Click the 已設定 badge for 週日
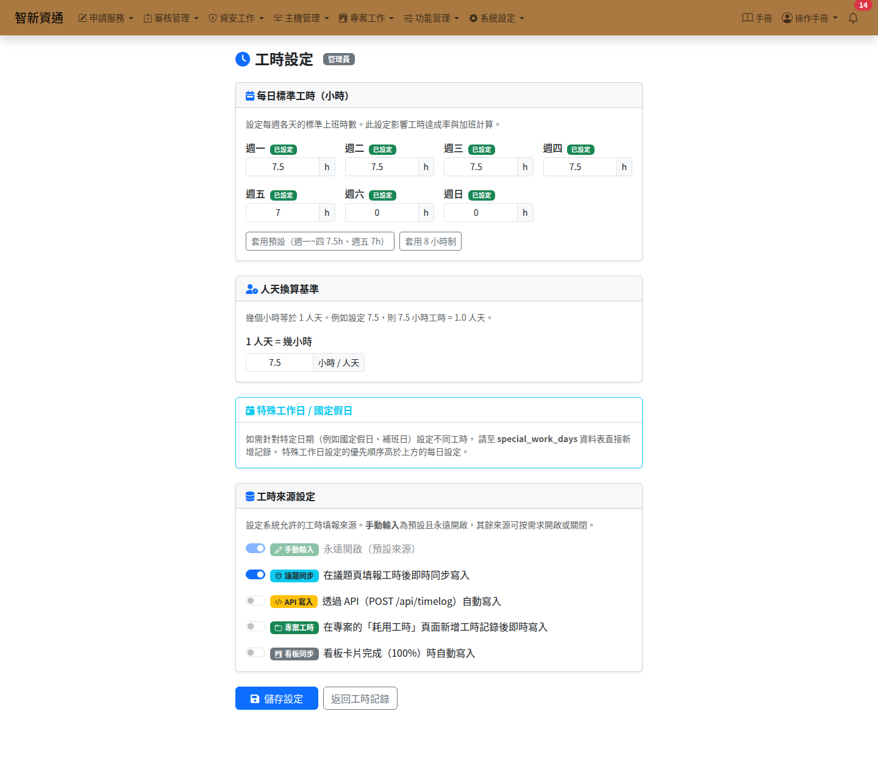Screen dimensions: 878x761 point(482,195)
